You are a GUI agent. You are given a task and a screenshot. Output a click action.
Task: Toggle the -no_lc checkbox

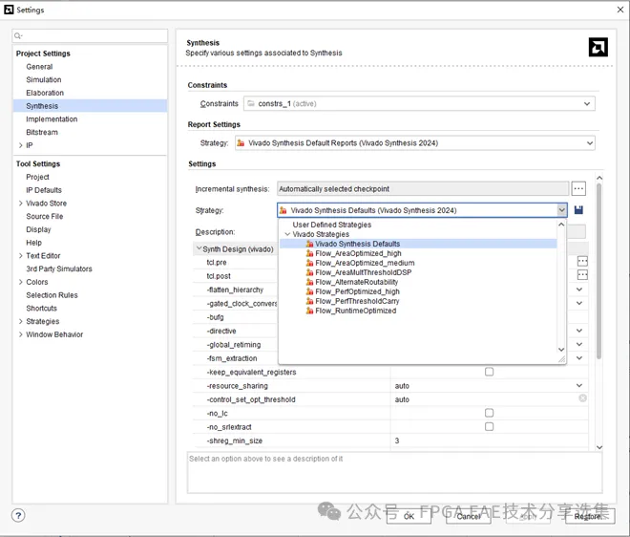(x=489, y=413)
